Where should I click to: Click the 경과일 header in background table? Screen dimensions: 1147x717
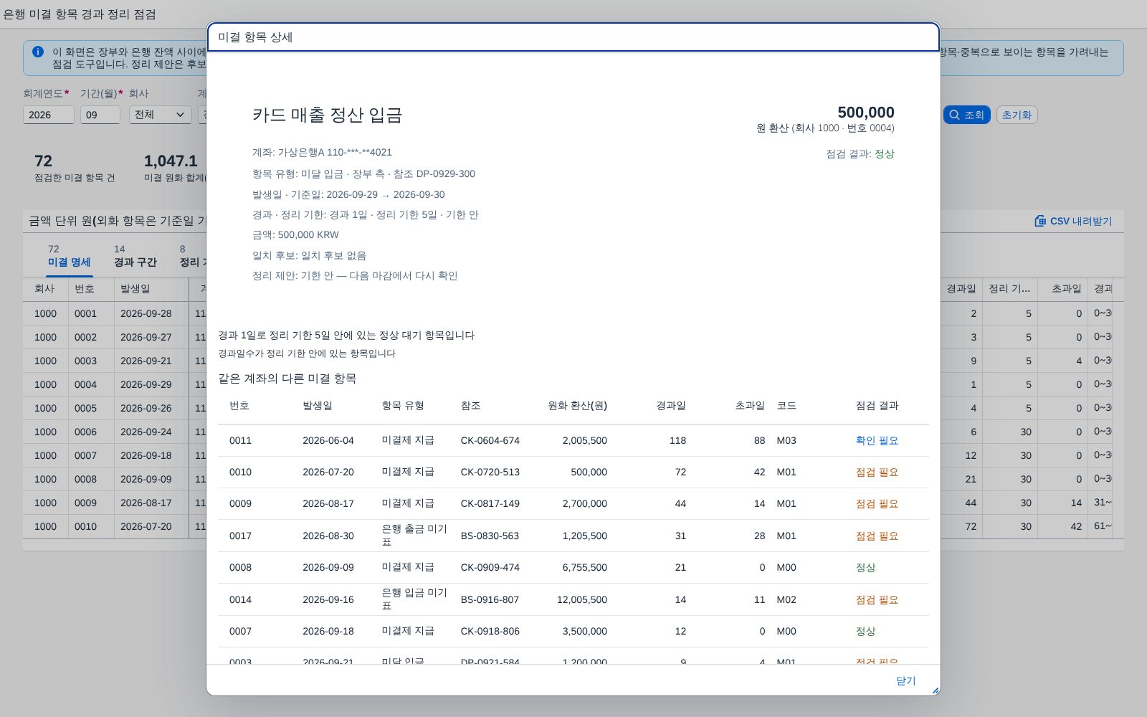coord(961,288)
